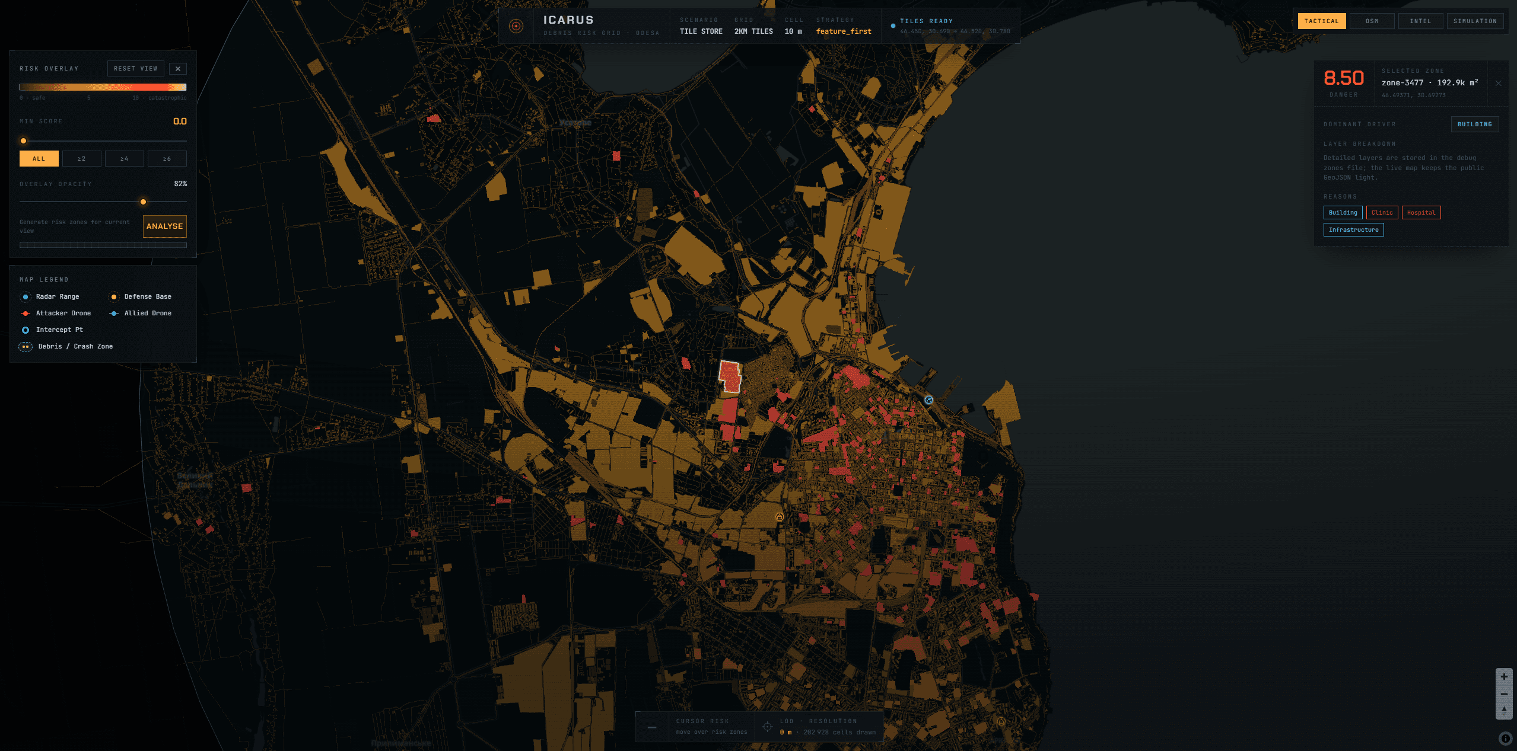Zoom in with the map plus button

pyautogui.click(x=1504, y=676)
